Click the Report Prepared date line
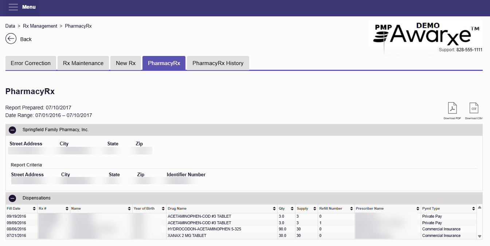The height and width of the screenshot is (246, 490). [x=38, y=108]
